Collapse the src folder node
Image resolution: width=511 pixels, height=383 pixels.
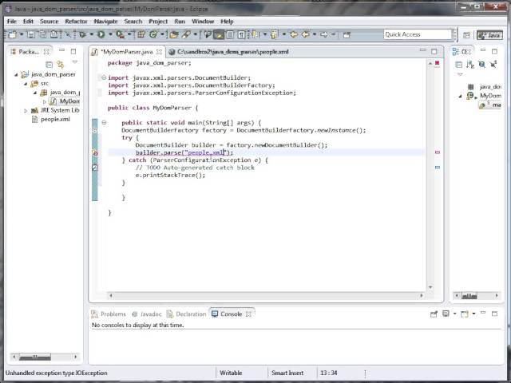[x=26, y=84]
